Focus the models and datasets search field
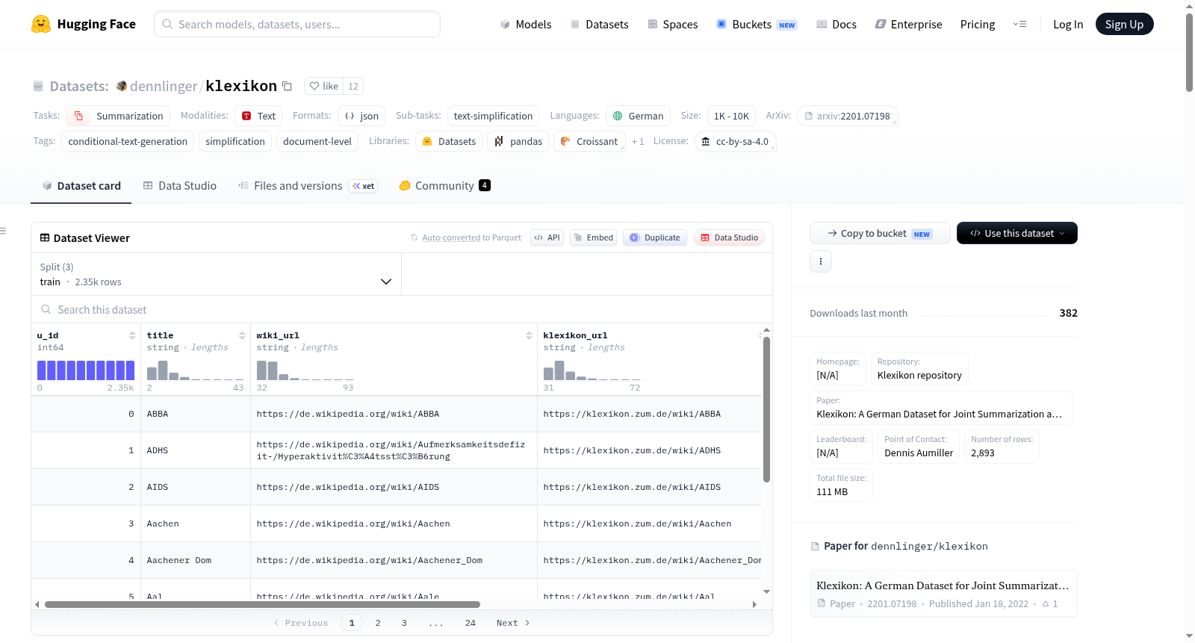 coord(297,24)
